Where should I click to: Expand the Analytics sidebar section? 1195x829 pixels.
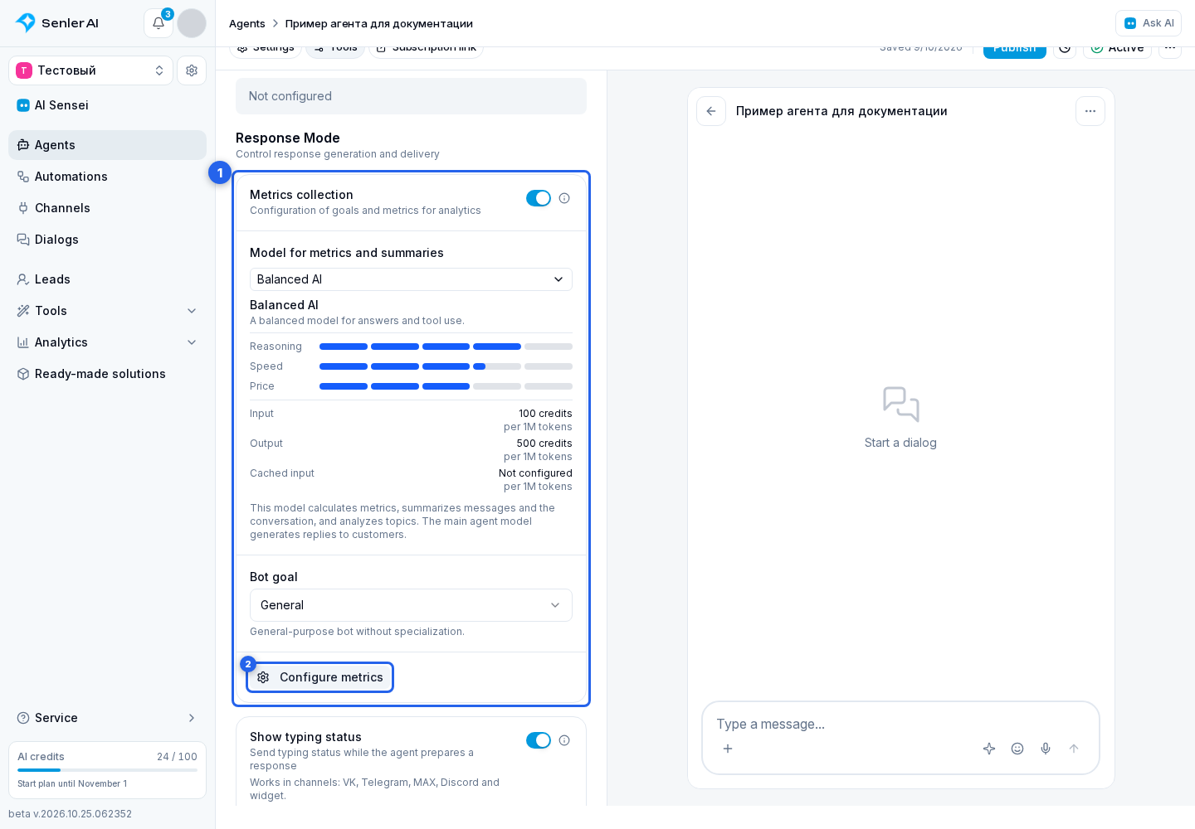pos(107,342)
